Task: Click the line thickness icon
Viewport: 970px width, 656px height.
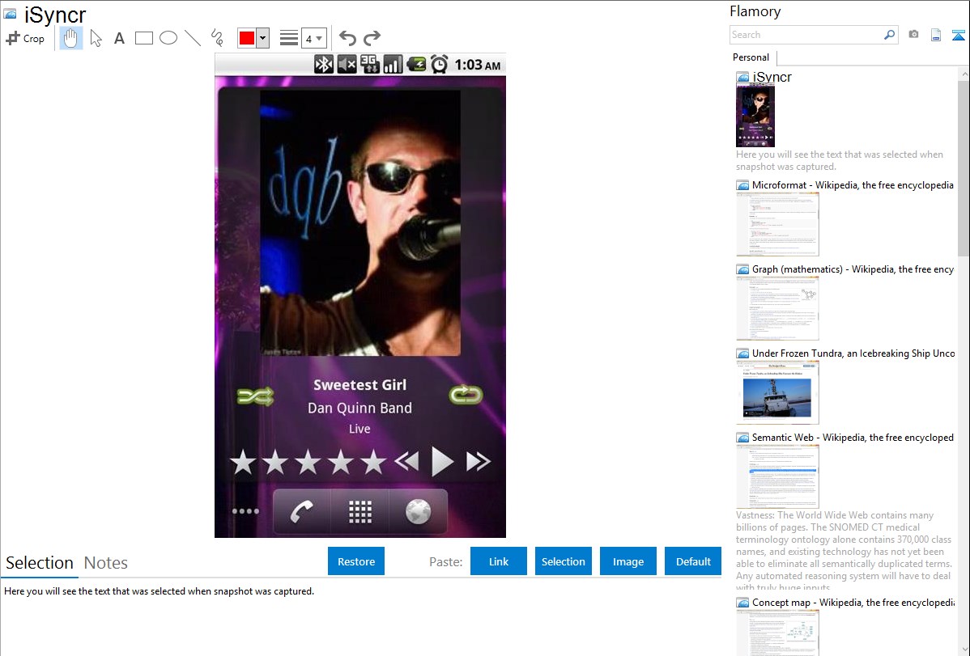Action: 288,38
